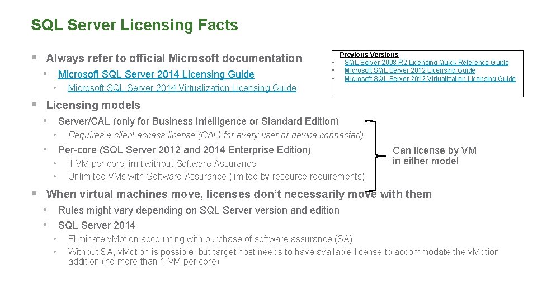The height and width of the screenshot is (302, 537).
Task: Select 'Always refer to official Microsoft documentation' text
Action: [174, 58]
